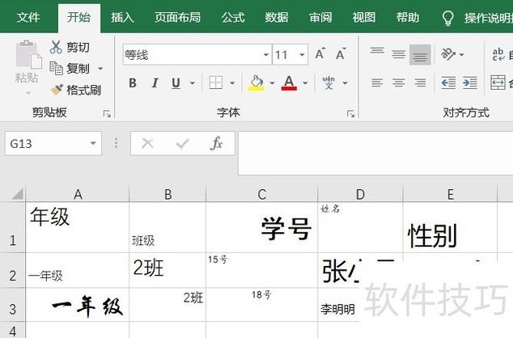Toggle italic formatting
Image resolution: width=513 pixels, height=338 pixels.
pyautogui.click(x=155, y=83)
